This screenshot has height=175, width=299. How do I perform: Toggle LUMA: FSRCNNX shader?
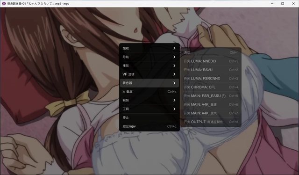click(x=211, y=79)
